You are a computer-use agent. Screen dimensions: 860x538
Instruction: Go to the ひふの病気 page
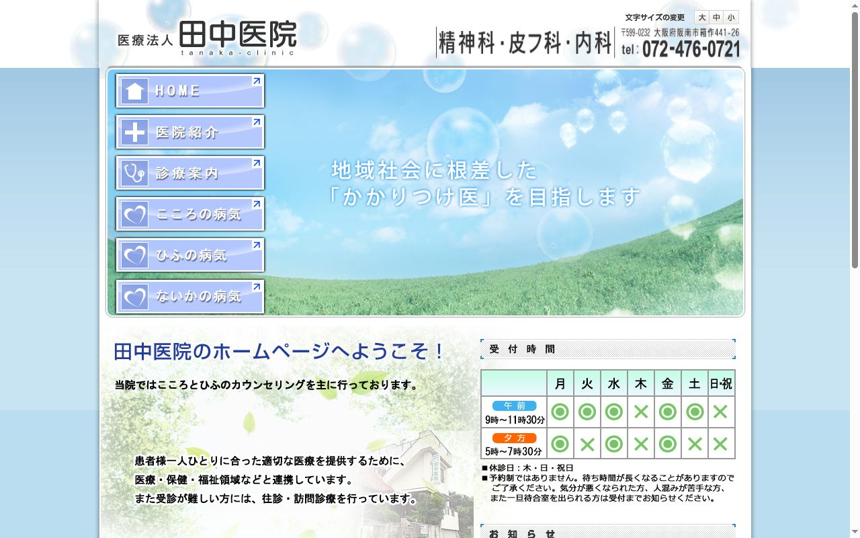point(190,255)
